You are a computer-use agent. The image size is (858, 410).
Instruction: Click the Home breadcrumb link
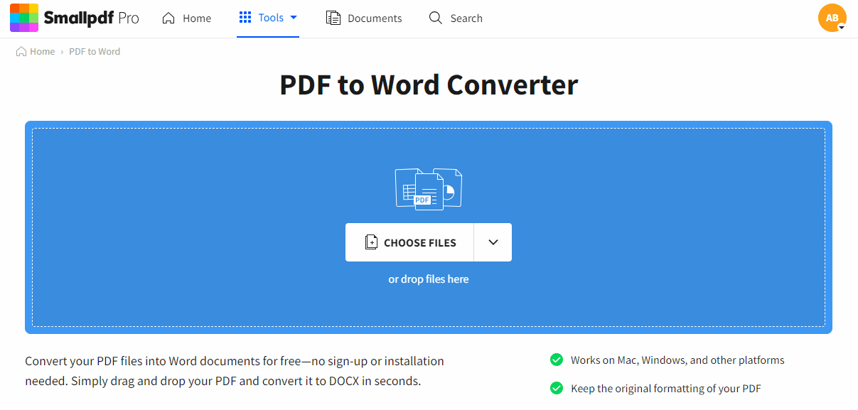(42, 51)
